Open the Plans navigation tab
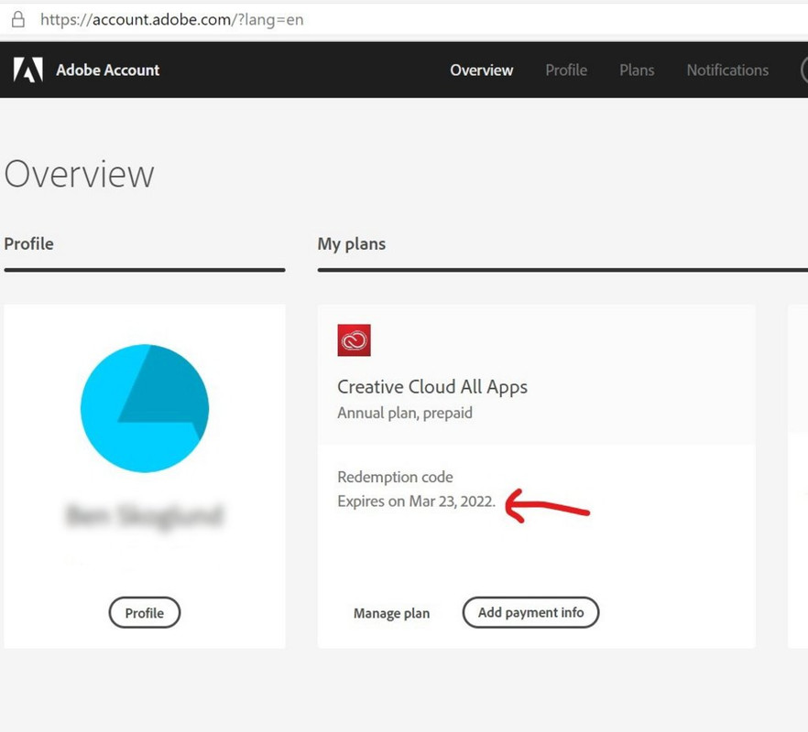This screenshot has height=732, width=808. pyautogui.click(x=637, y=70)
